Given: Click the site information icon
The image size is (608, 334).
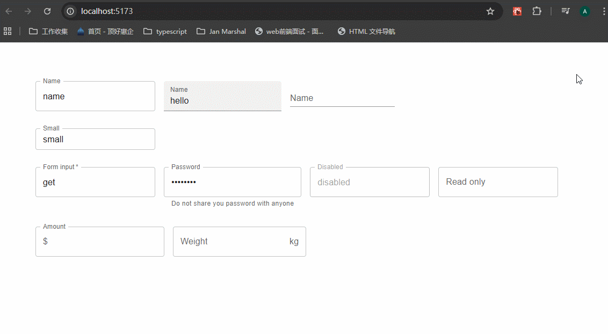Looking at the screenshot, I should pyautogui.click(x=70, y=11).
